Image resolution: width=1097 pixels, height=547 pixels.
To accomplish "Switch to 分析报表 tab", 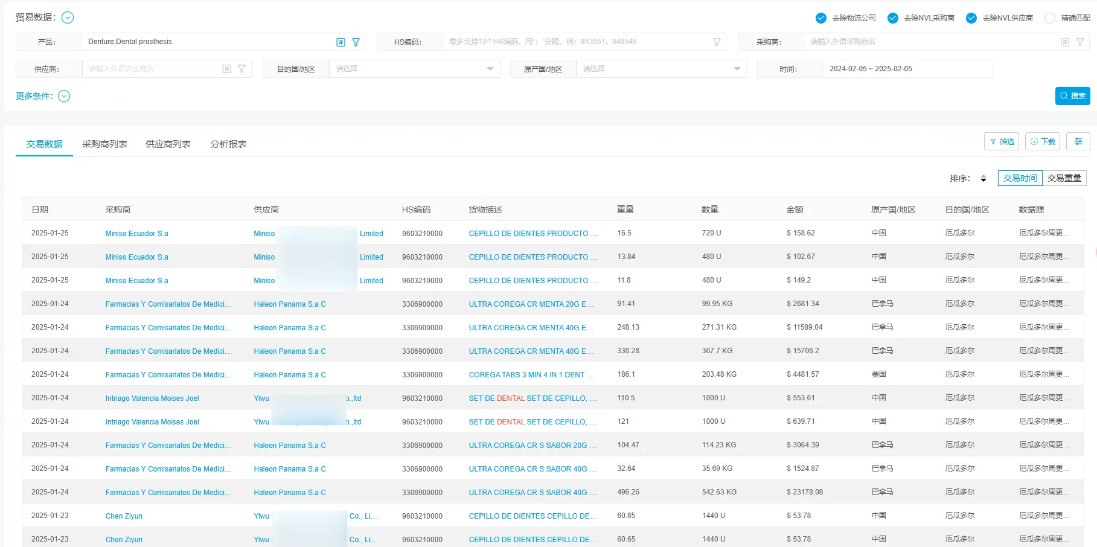I will [228, 144].
